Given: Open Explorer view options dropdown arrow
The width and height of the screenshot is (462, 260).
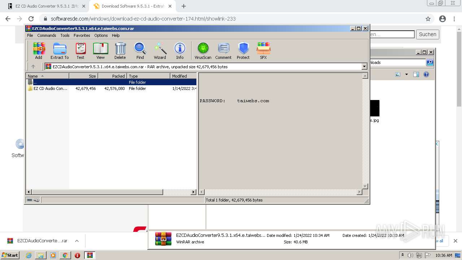Looking at the screenshot, I should (406, 74).
